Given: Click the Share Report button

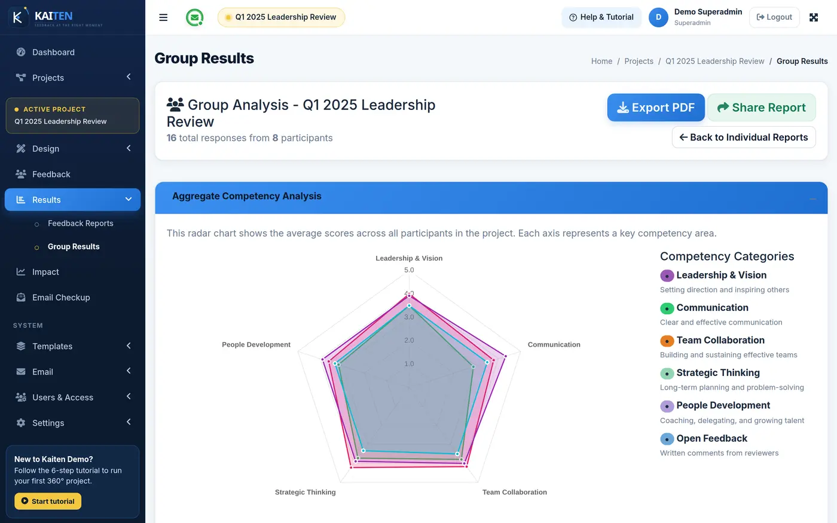Looking at the screenshot, I should point(762,108).
